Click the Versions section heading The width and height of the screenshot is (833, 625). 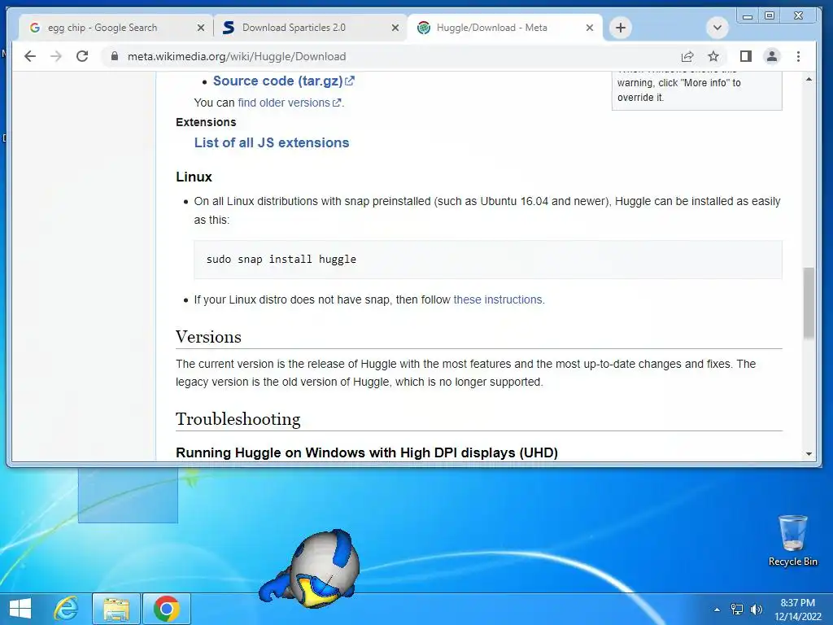pyautogui.click(x=208, y=337)
